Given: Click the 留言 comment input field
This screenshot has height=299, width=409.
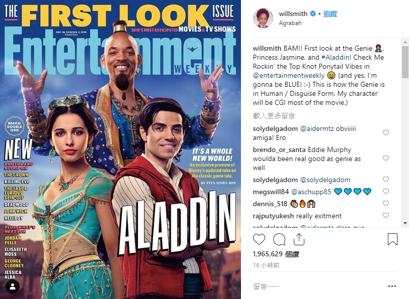Looking at the screenshot, I should [318, 286].
